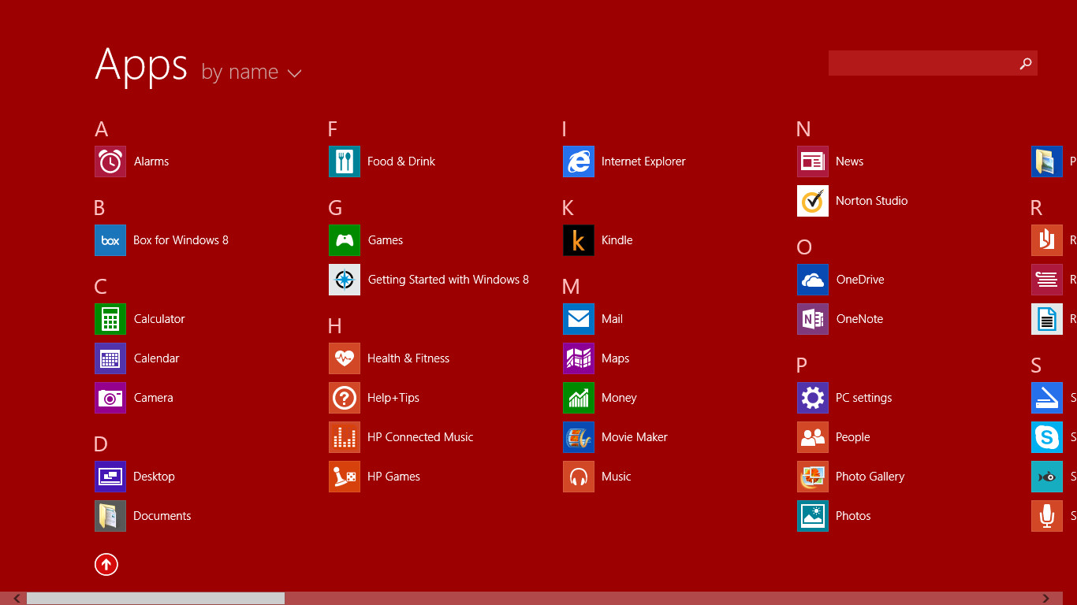Open the Desktop tile icon
1077x605 pixels.
click(x=110, y=477)
